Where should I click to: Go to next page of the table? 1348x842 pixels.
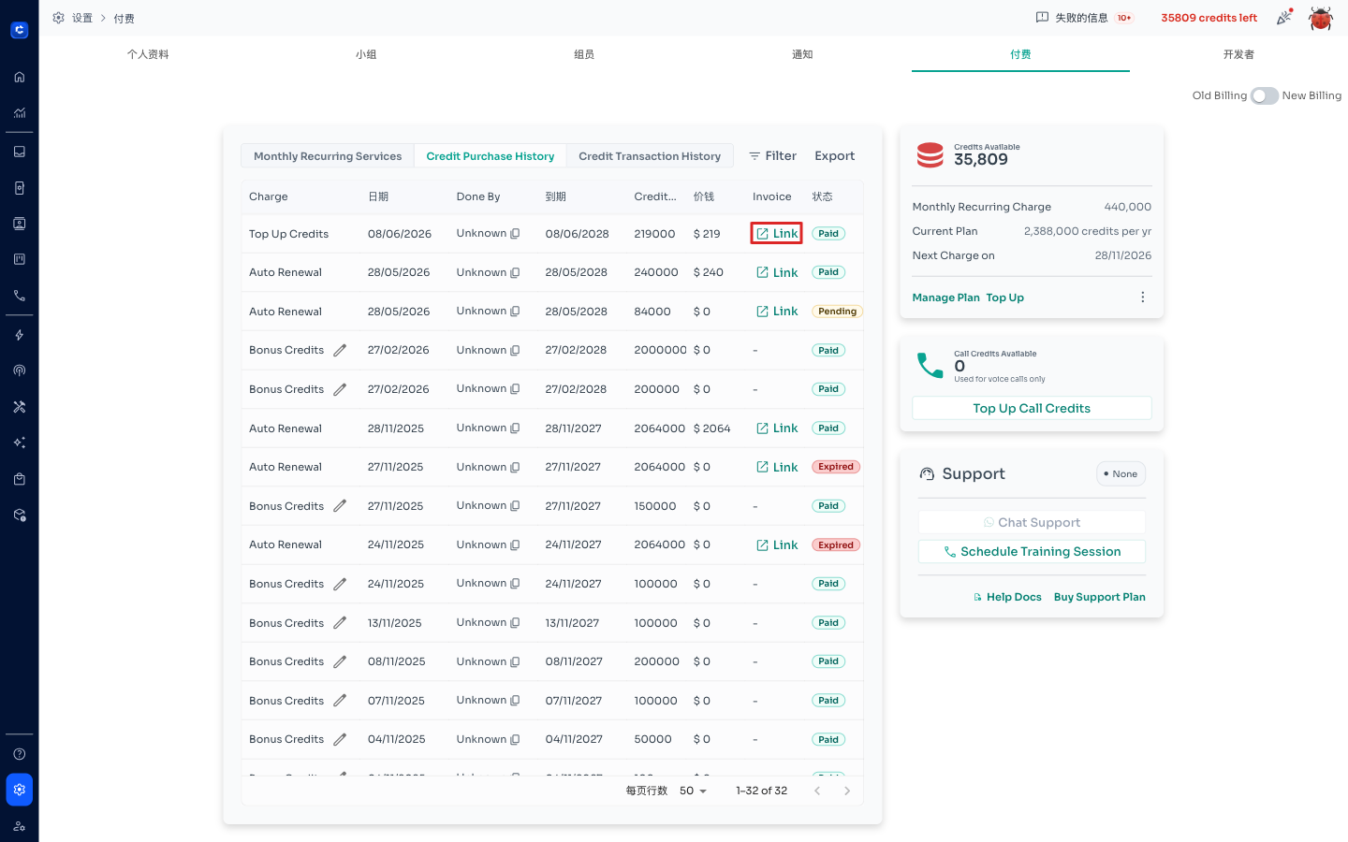847,791
